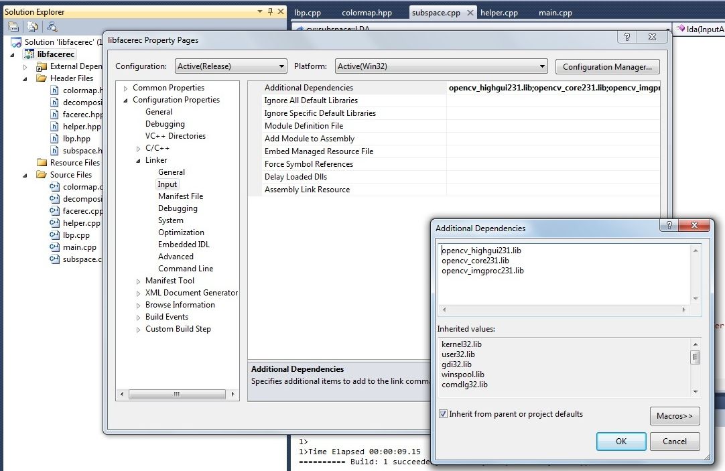Viewport: 725px width, 471px height.
Task: Open the main.cpp editor tab
Action: click(x=555, y=13)
